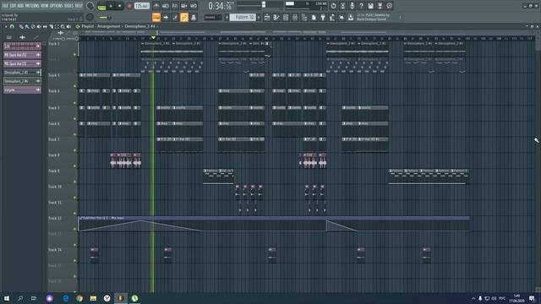Screen dimensions: 541x304
Task: Toggle blend recording overdub icon
Action: 184,6
